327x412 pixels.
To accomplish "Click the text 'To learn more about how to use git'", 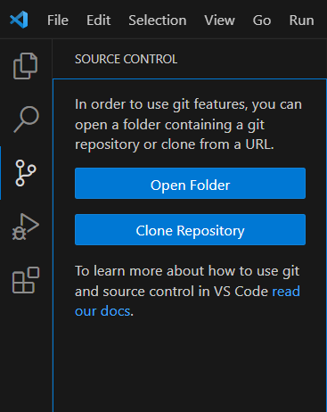I will [187, 271].
